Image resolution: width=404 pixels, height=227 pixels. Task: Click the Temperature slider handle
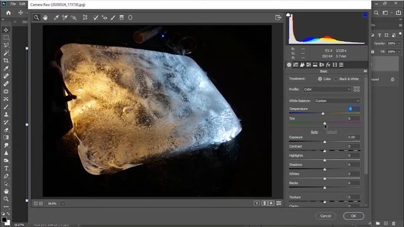[x=323, y=113]
